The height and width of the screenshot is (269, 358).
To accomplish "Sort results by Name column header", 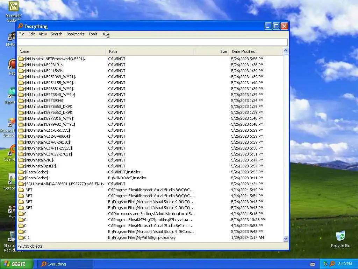I will pos(62,51).
